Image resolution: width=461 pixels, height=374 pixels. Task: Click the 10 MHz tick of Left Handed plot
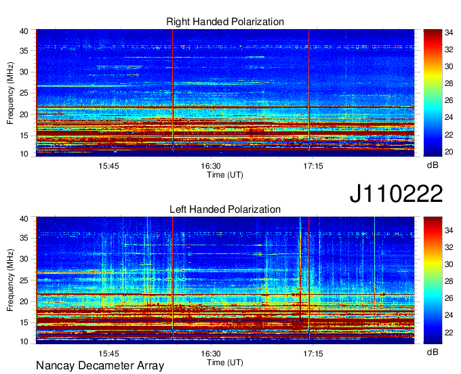point(24,341)
